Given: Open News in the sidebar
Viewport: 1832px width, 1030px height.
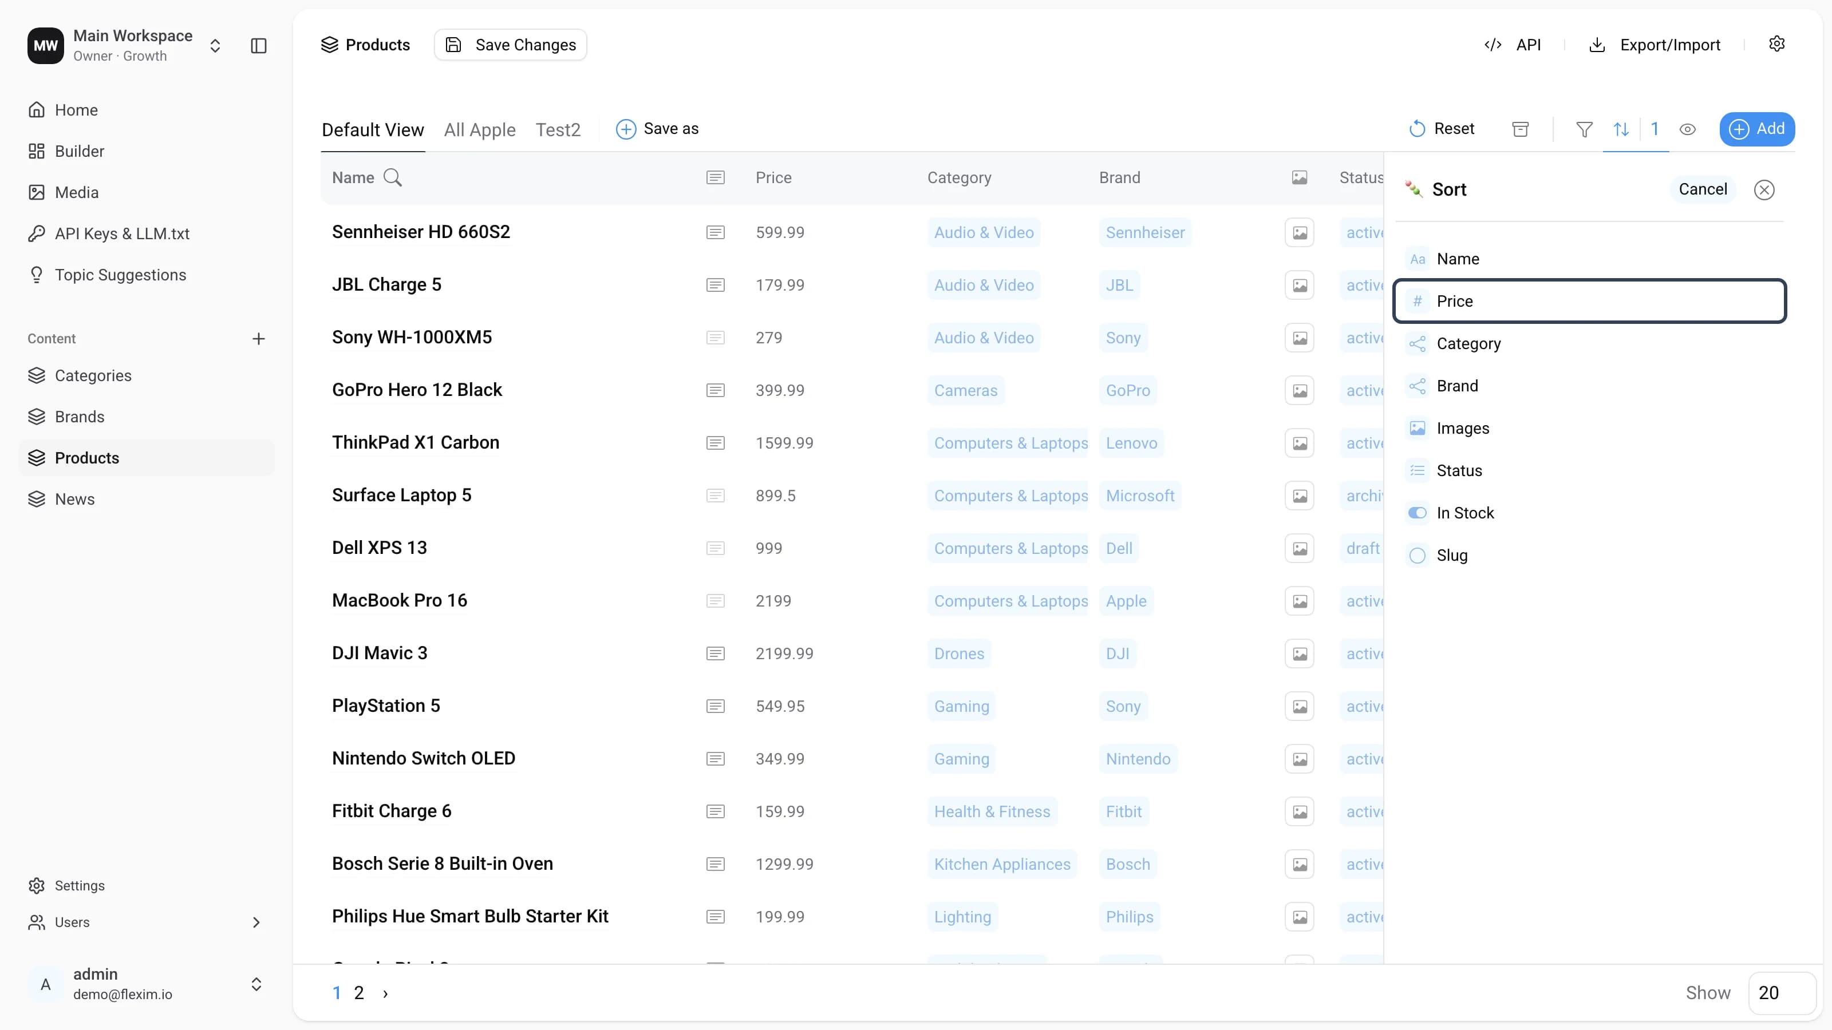Looking at the screenshot, I should coord(146,499).
